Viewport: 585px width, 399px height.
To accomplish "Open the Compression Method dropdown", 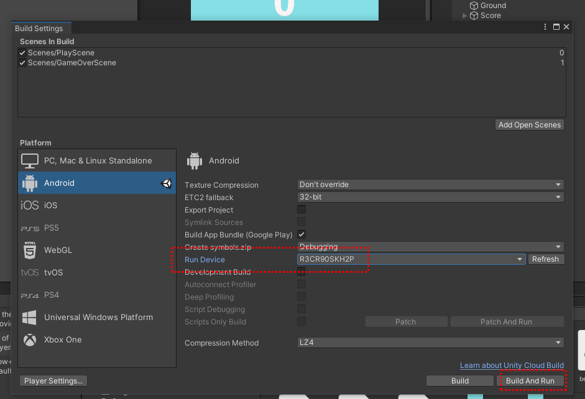I will click(431, 342).
